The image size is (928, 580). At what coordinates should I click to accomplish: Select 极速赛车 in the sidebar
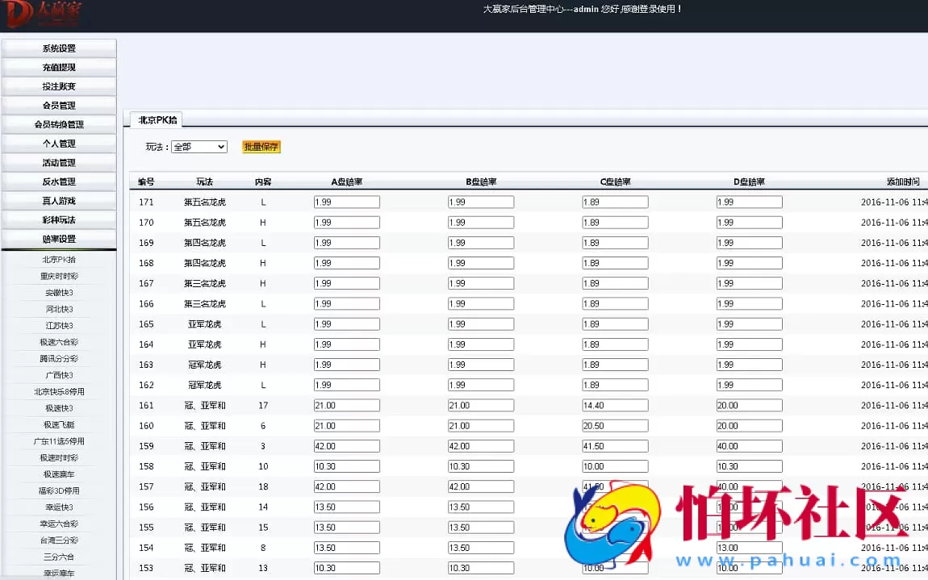[x=58, y=474]
